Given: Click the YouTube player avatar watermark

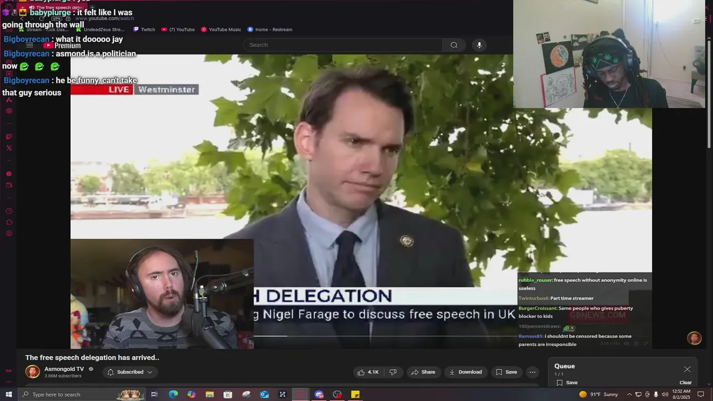Looking at the screenshot, I should click(x=694, y=338).
